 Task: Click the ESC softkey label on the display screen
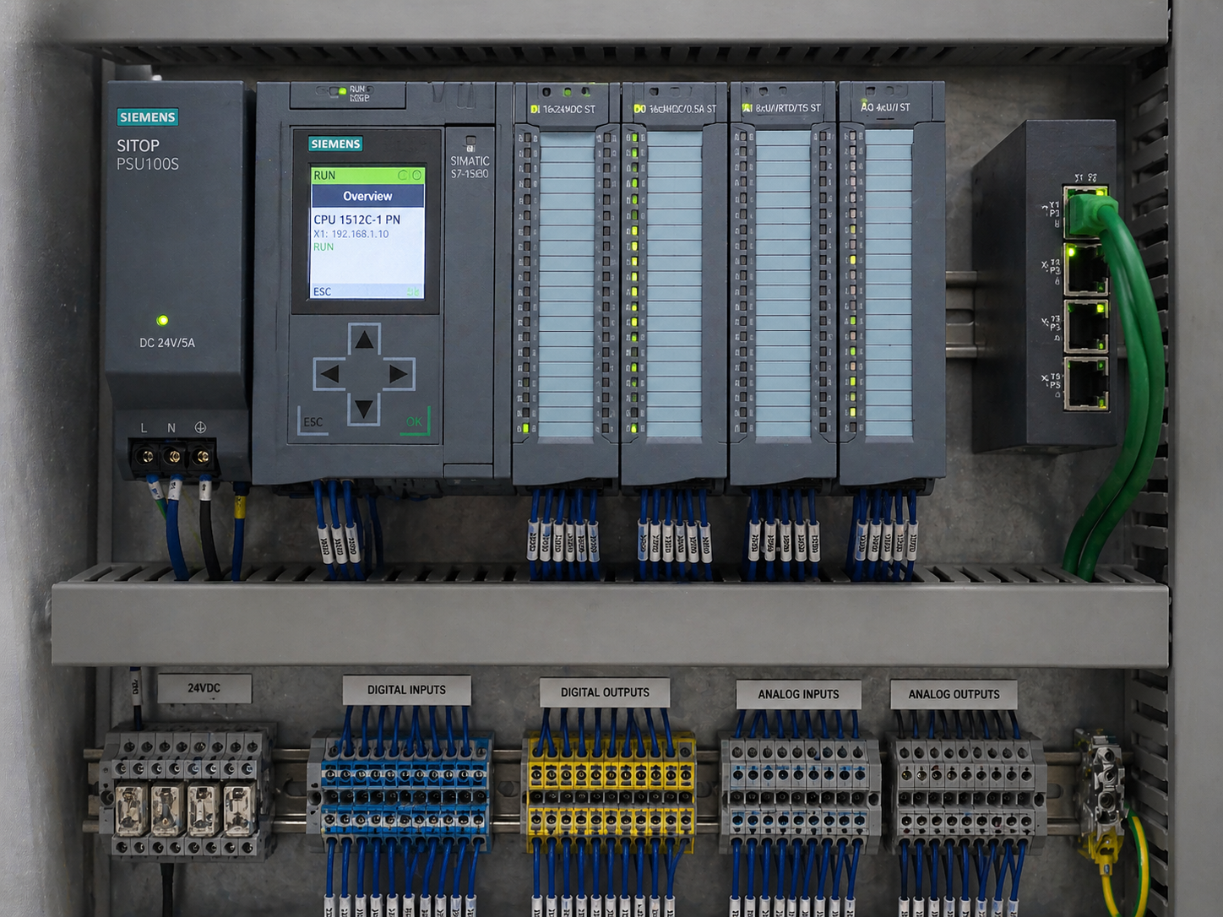[x=323, y=291]
